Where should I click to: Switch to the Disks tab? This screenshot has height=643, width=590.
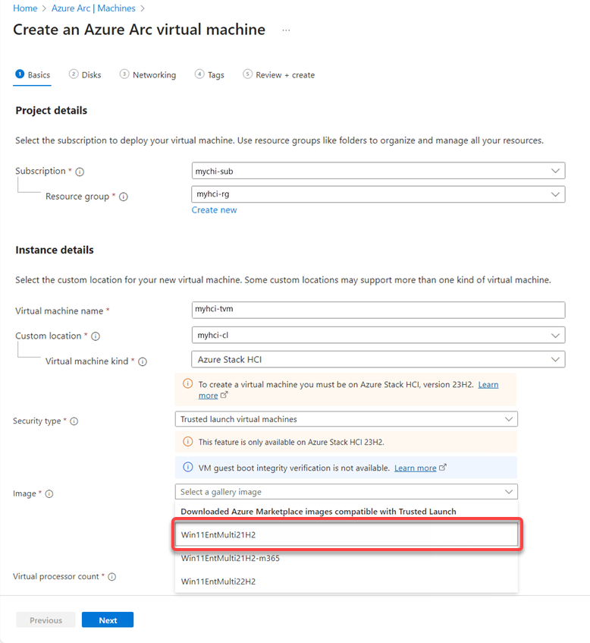[85, 74]
